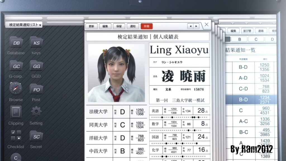This screenshot has height=161, width=286.
Task: Select list row C-D ranked 768/823
Action: click(x=251, y=89)
